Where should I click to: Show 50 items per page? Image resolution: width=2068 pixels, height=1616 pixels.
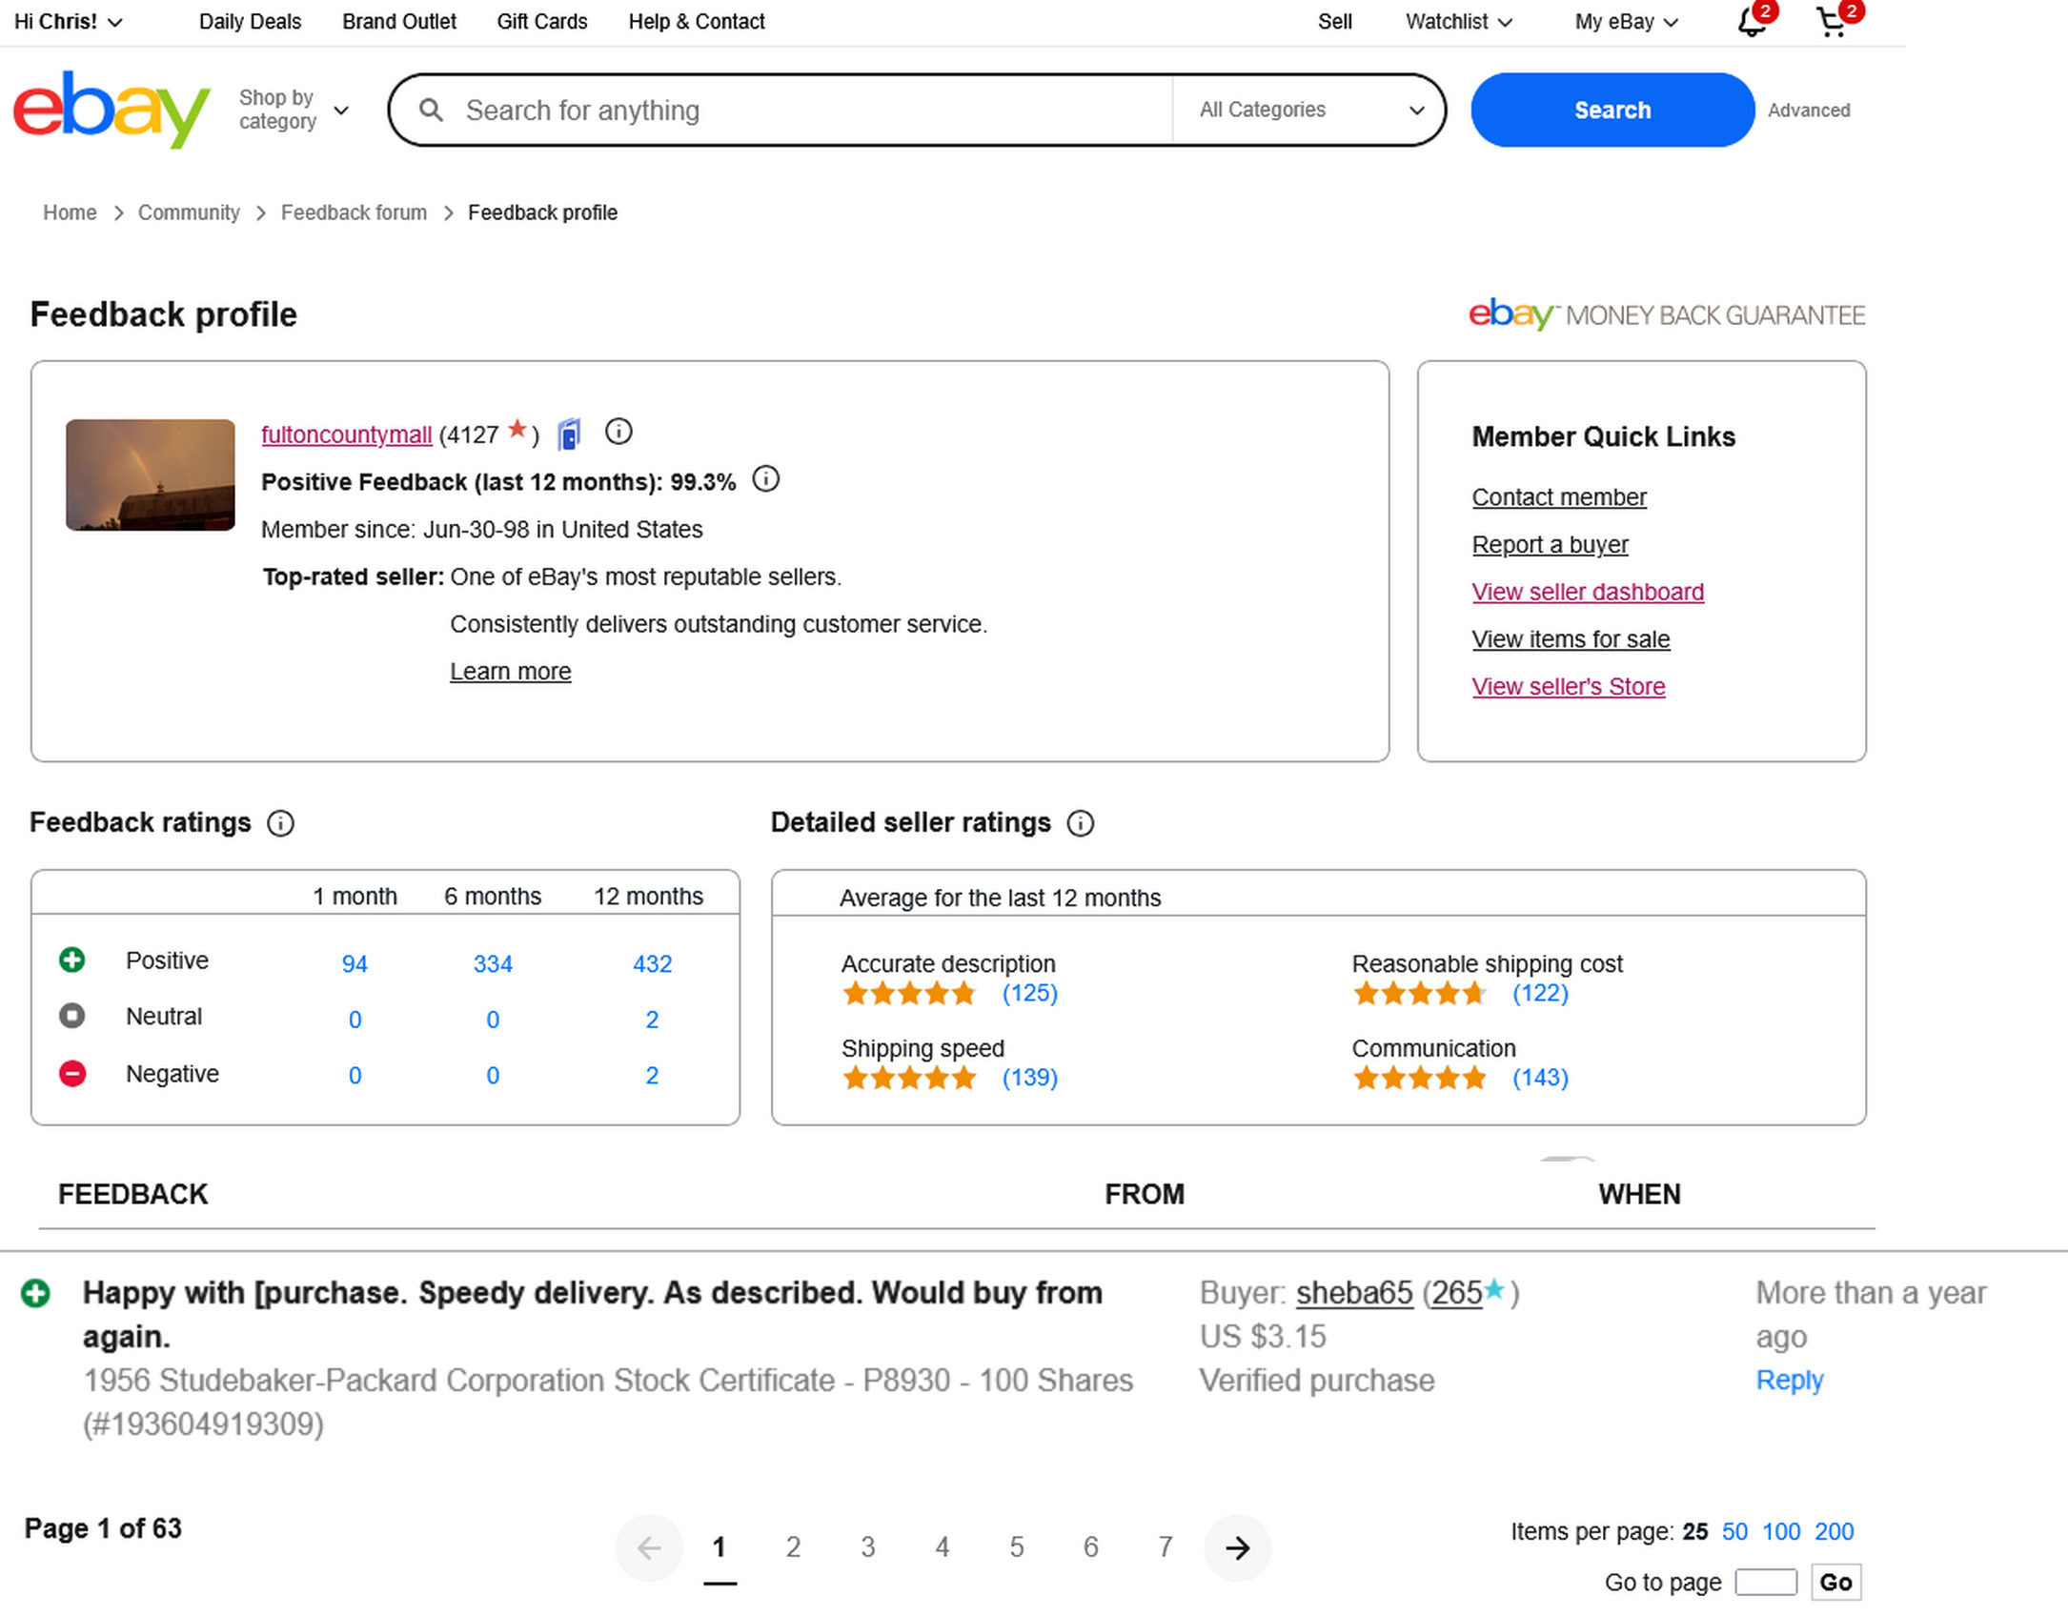click(1733, 1531)
